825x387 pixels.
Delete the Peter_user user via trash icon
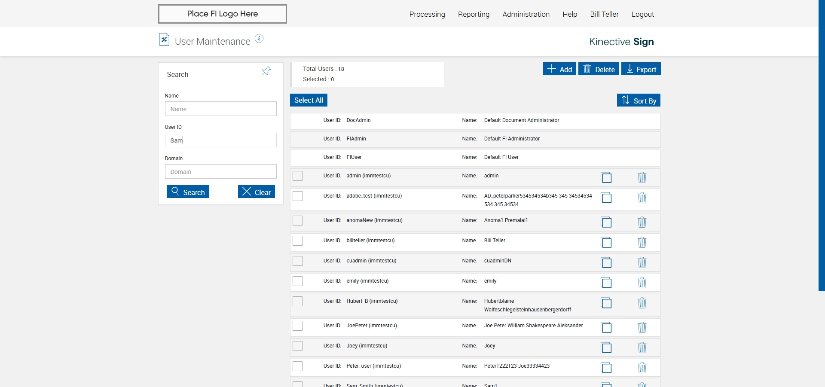(642, 368)
